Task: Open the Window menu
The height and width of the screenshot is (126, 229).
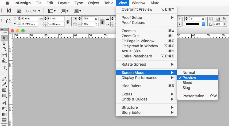Action: tap(139, 3)
